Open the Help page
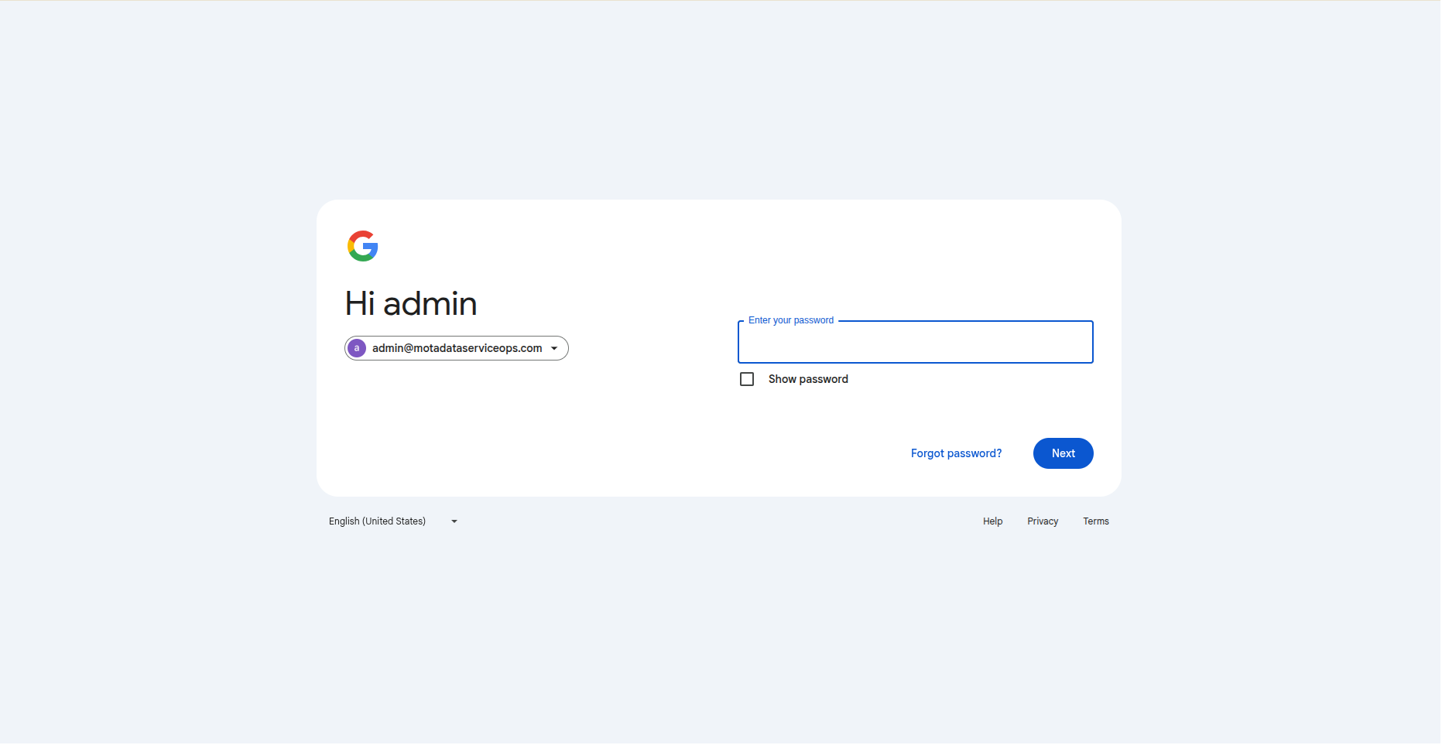Viewport: 1442px width, 745px height. click(x=992, y=521)
